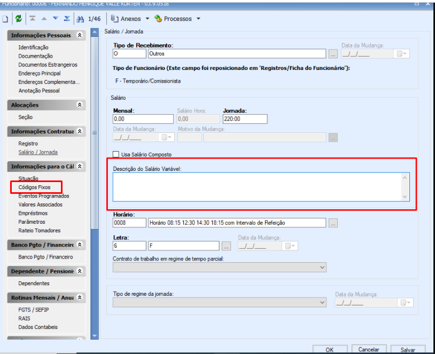435x354 pixels.
Task: Click sidebar scrollbar up arrow
Action: (95, 32)
